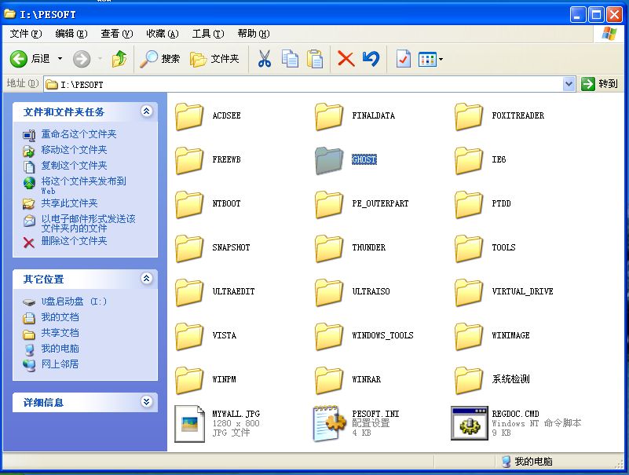Select the ACDSEE folder icon
The image size is (629, 475).
click(189, 116)
